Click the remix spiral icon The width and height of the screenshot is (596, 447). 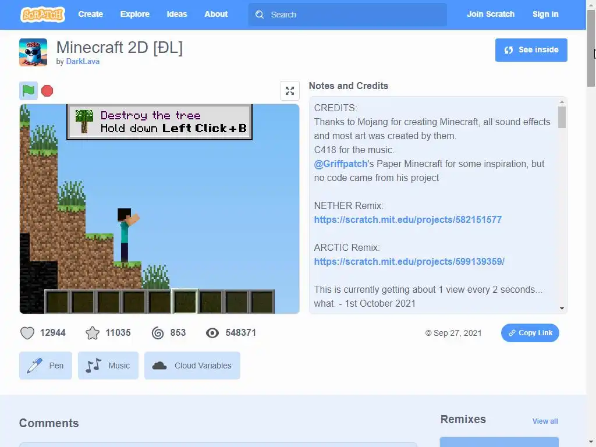pyautogui.click(x=158, y=333)
